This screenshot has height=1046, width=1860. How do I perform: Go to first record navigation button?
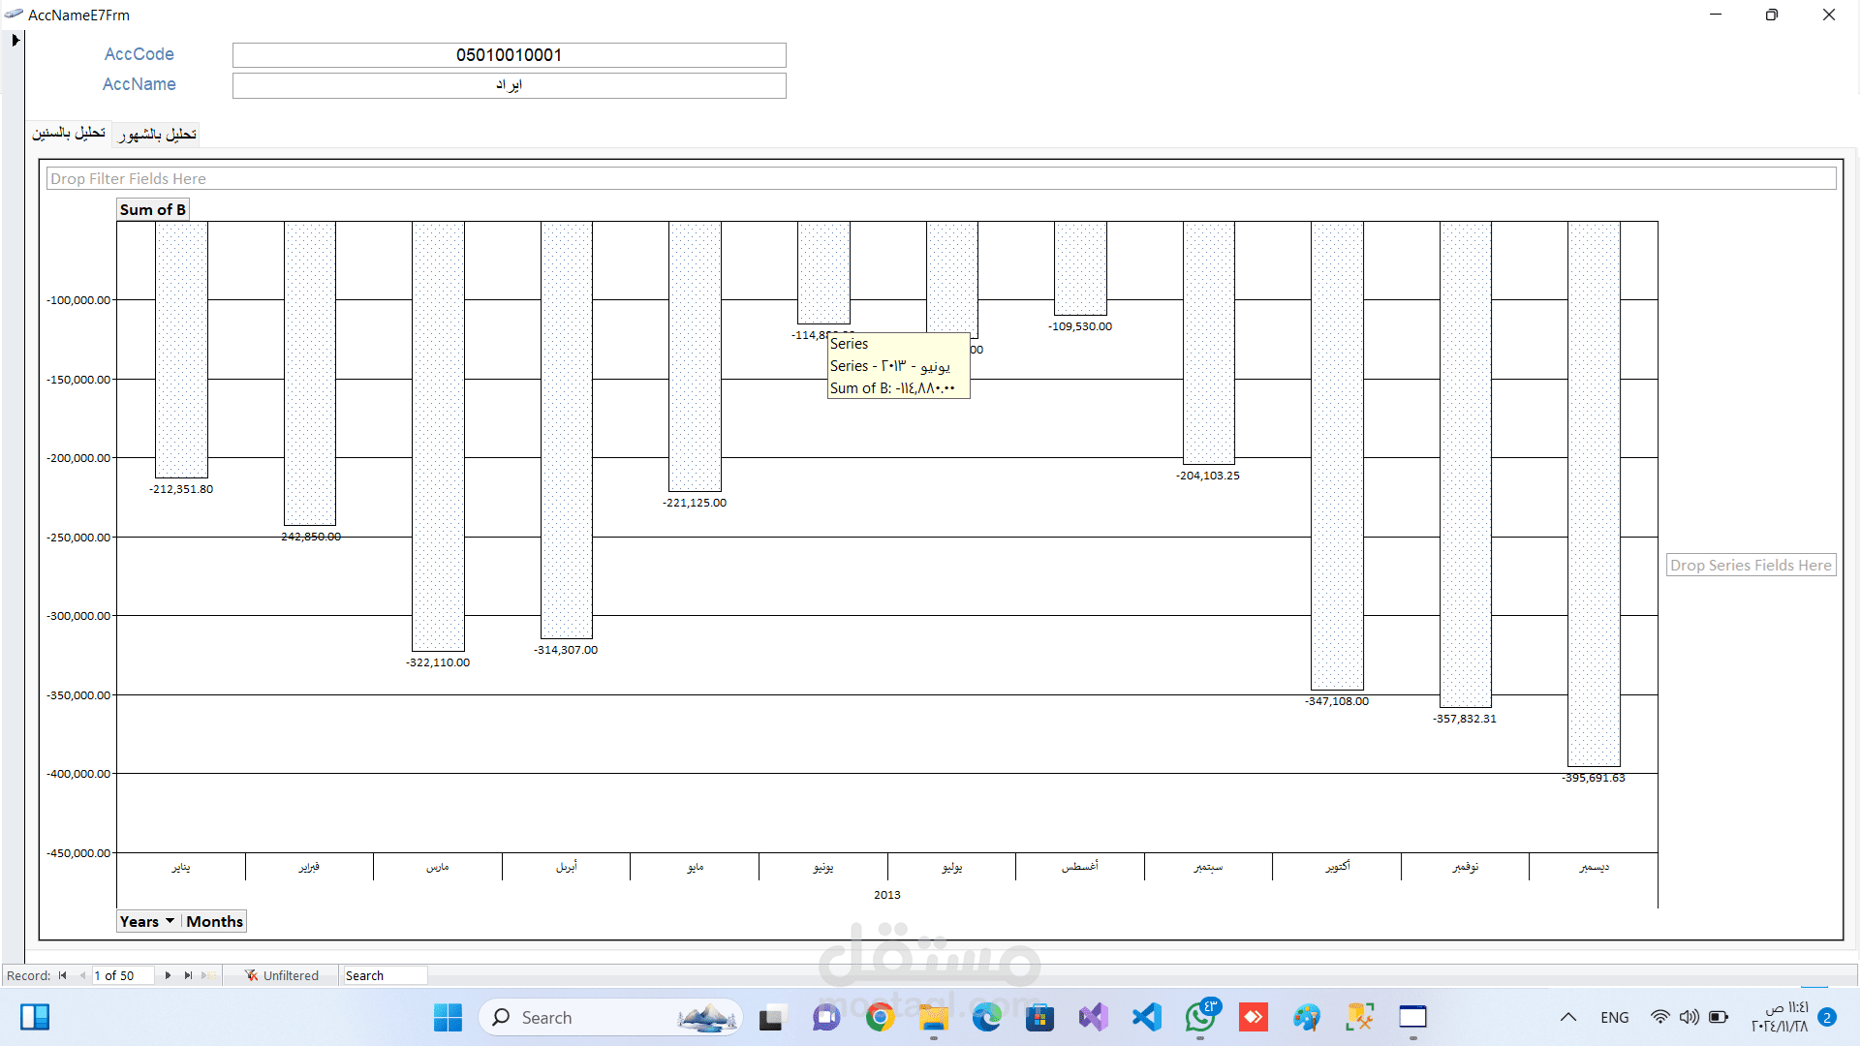pyautogui.click(x=63, y=975)
